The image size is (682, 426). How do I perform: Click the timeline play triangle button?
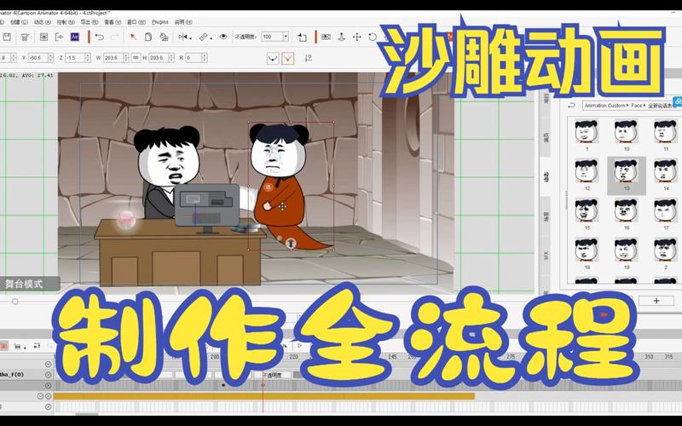[299, 346]
